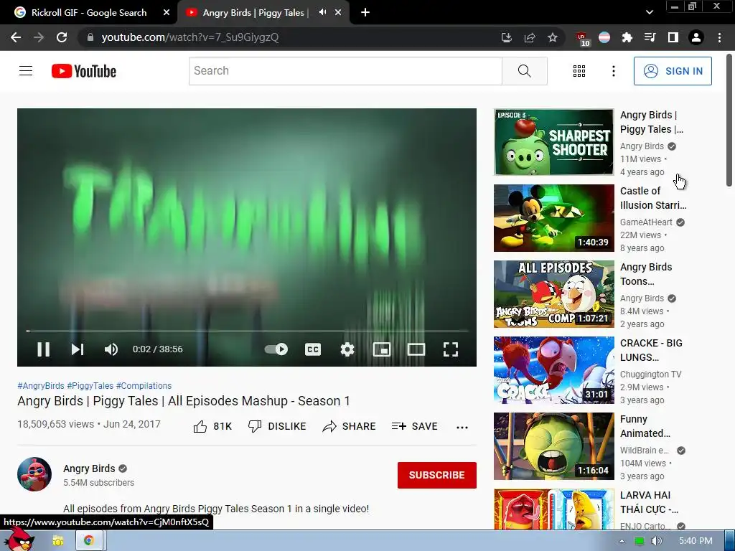Enter full screen mode

click(x=451, y=349)
